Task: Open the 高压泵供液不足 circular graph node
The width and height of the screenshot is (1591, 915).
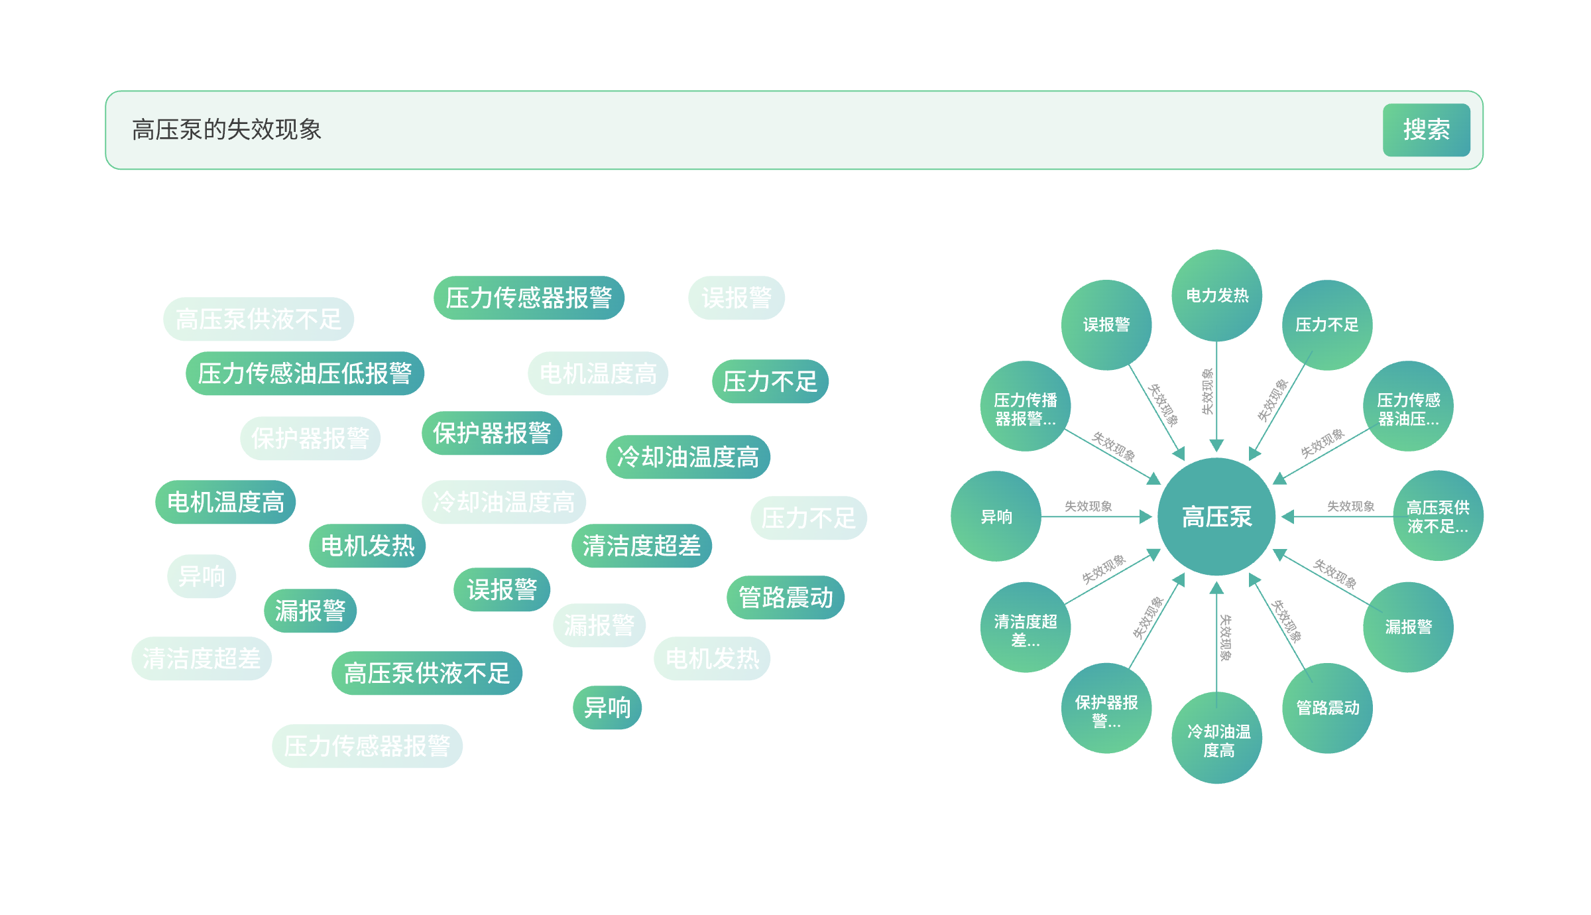Action: coord(1438,517)
